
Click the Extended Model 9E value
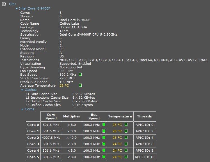61,49
